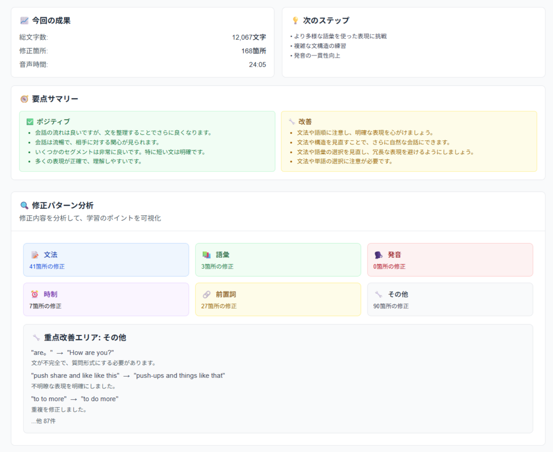This screenshot has width=553, height=452.
Task: Click the link chain icon in 前置詞 card
Action: click(x=207, y=294)
